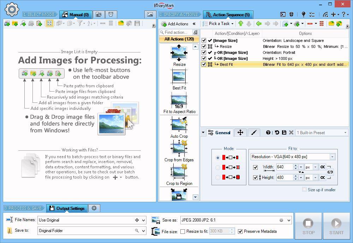
Task: Enable the Resize to fit checkbox
Action: pos(183,231)
